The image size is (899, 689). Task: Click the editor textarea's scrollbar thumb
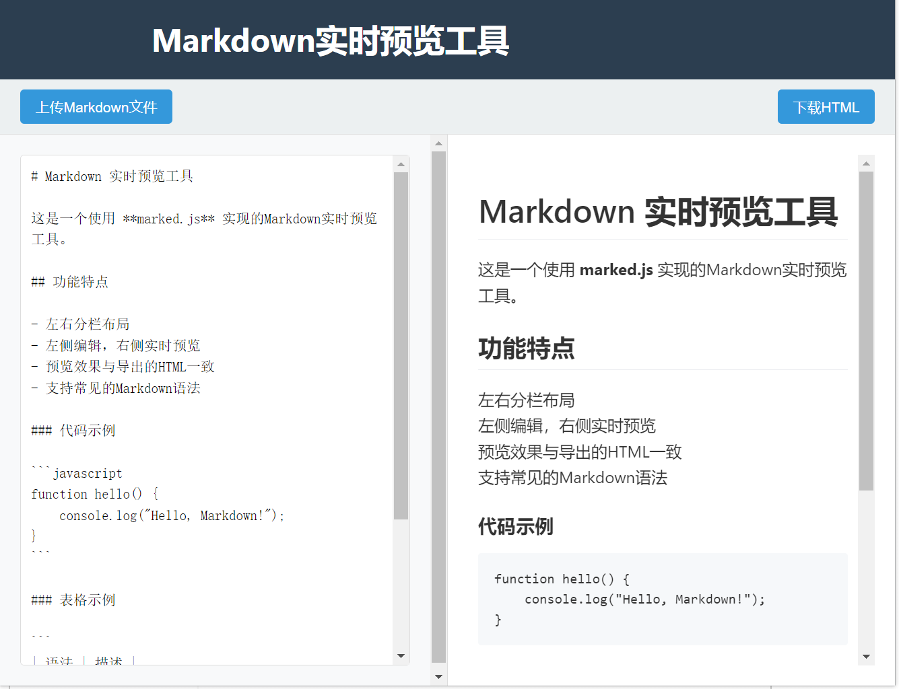401,344
